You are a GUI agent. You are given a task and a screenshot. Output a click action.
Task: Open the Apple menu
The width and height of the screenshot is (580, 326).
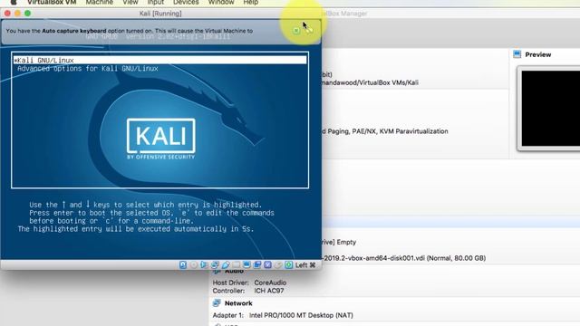pyautogui.click(x=14, y=2)
